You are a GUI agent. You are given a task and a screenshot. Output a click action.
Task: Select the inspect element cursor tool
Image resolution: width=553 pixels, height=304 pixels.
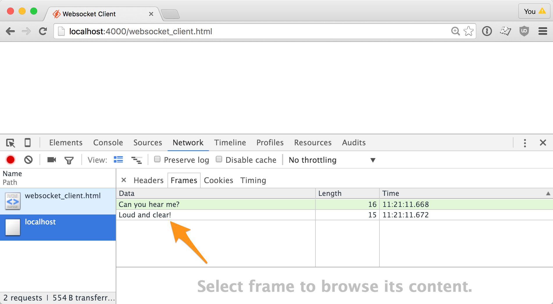point(11,143)
